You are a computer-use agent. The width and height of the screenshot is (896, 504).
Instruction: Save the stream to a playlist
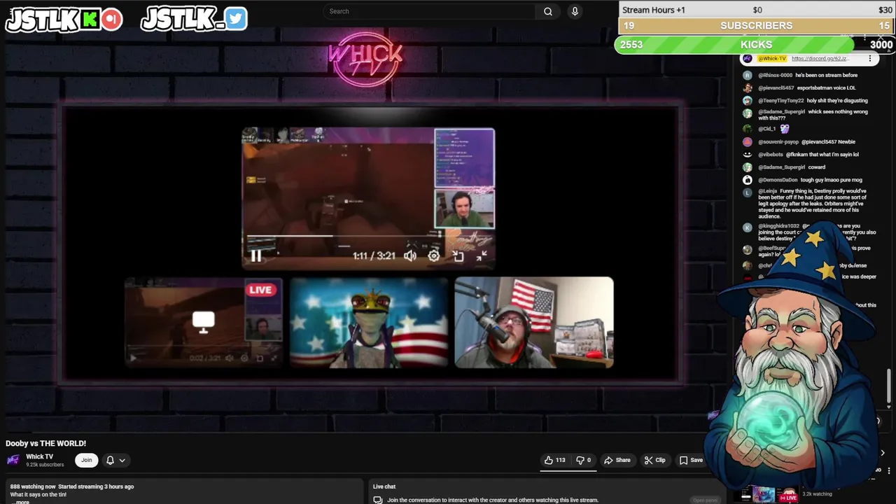point(691,460)
